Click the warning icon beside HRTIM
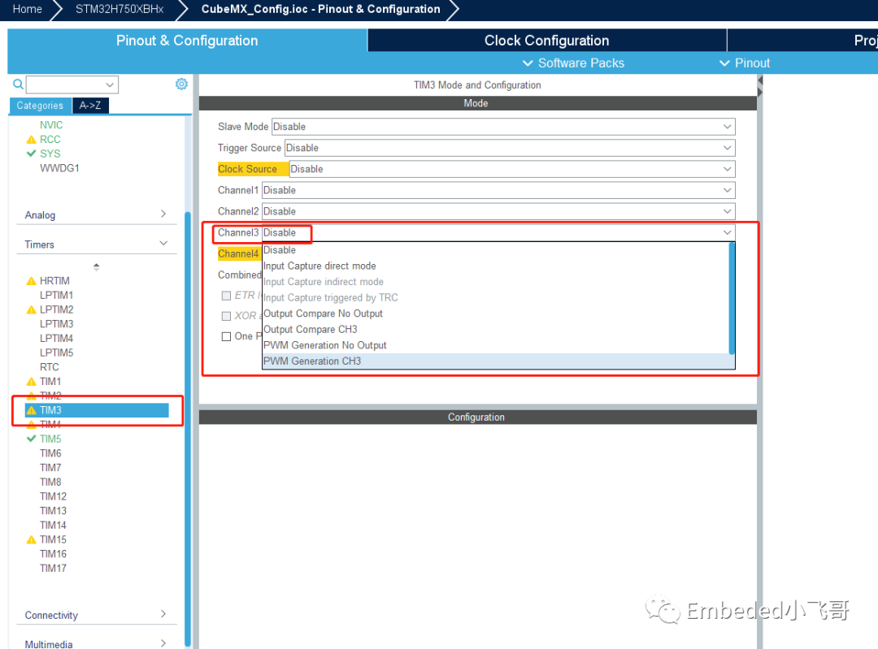Viewport: 878px width, 649px height. 32,281
